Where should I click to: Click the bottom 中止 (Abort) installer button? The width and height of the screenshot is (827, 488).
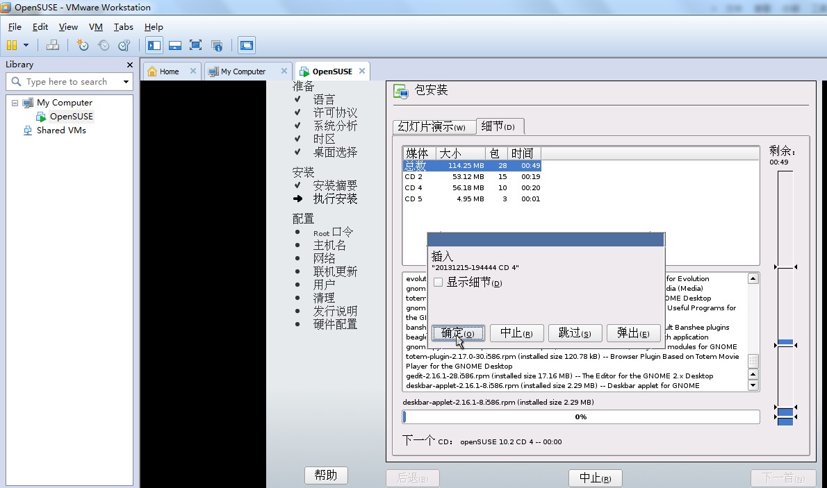(x=596, y=478)
